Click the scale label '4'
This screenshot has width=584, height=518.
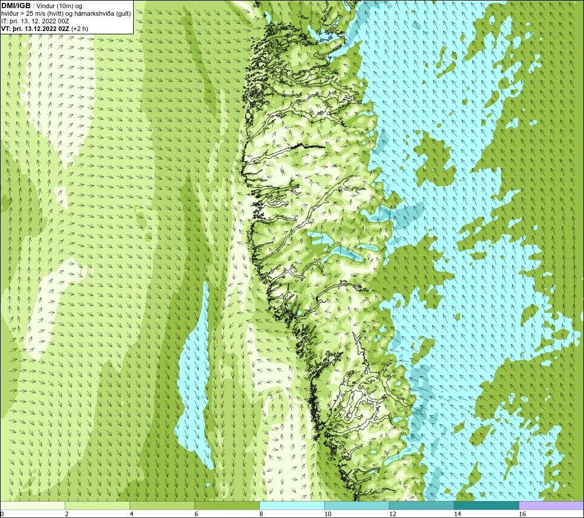tap(131, 514)
